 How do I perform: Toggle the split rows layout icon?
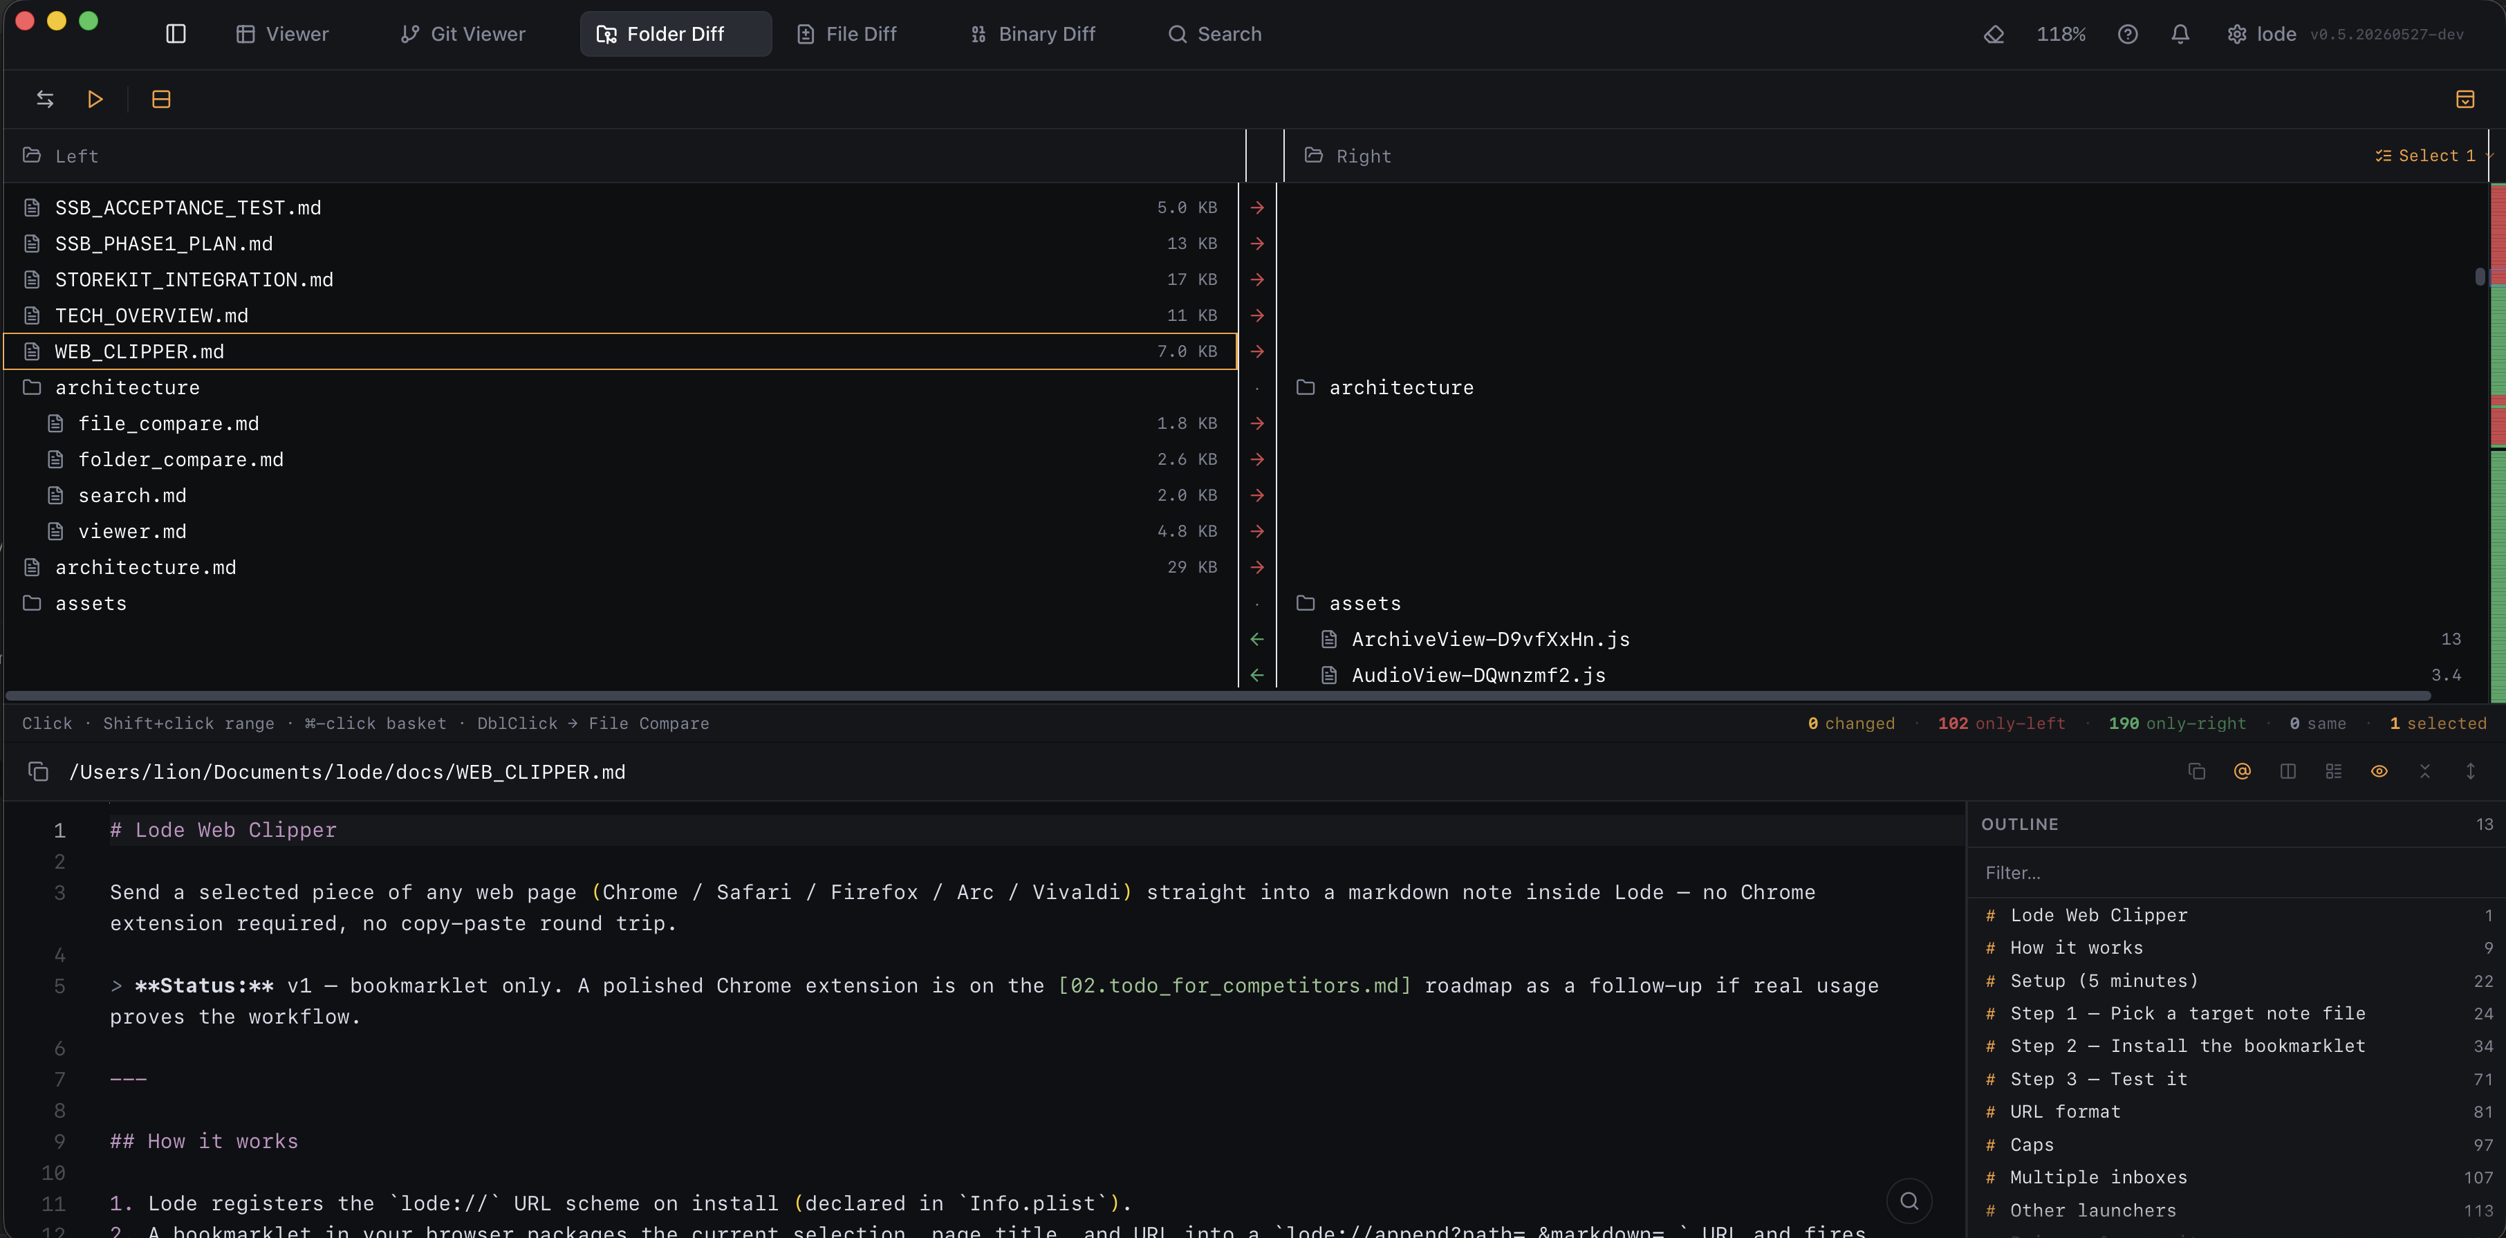point(162,100)
